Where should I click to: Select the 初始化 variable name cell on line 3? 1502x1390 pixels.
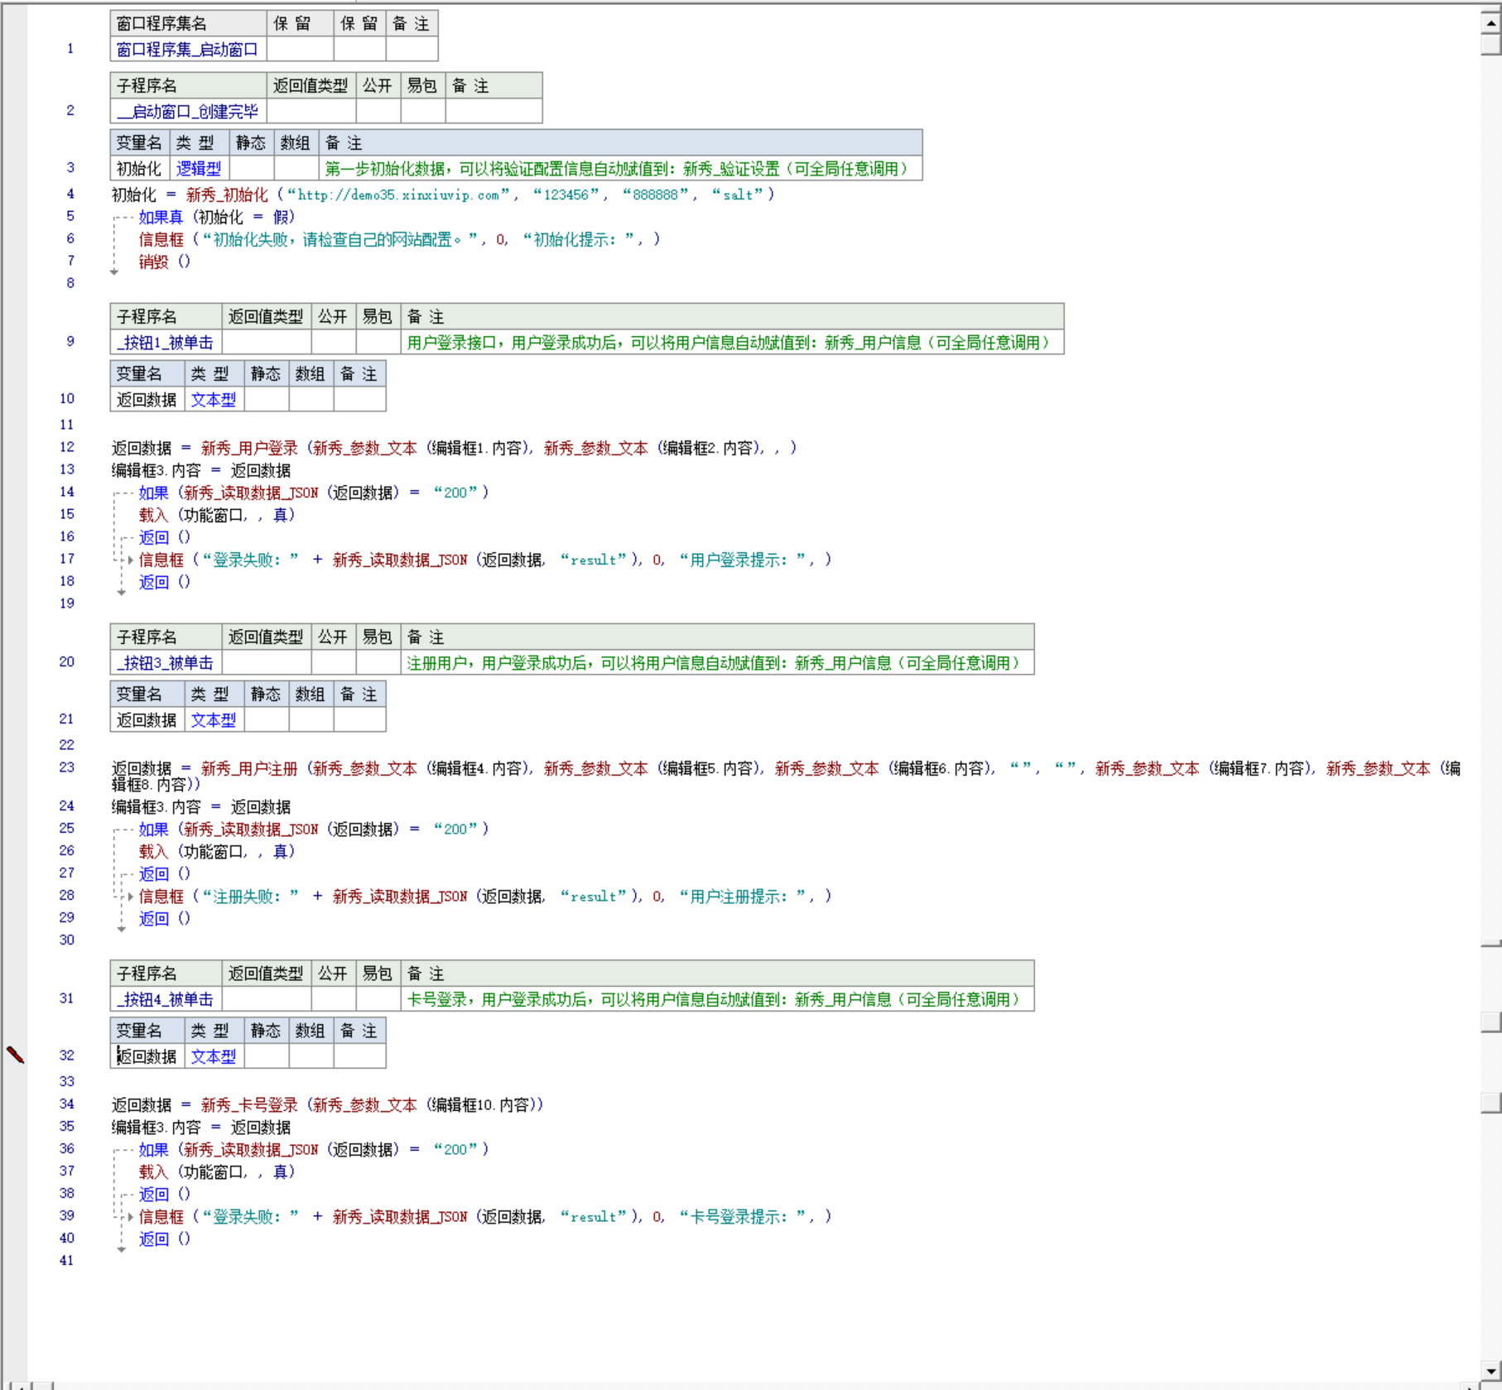tap(139, 169)
